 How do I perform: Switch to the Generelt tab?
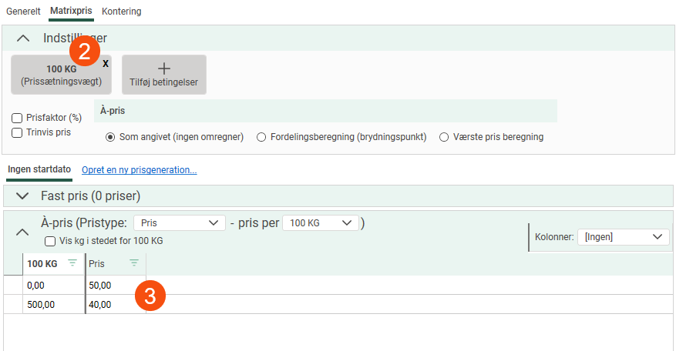pos(24,12)
